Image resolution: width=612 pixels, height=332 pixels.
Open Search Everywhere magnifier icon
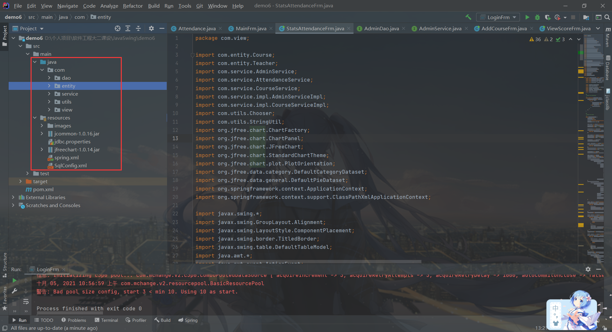tap(607, 17)
